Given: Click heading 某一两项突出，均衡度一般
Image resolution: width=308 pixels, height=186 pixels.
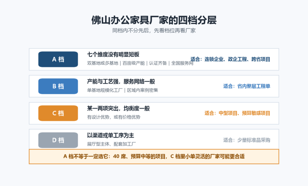Looking at the screenshot, I should pyautogui.click(x=119, y=108).
